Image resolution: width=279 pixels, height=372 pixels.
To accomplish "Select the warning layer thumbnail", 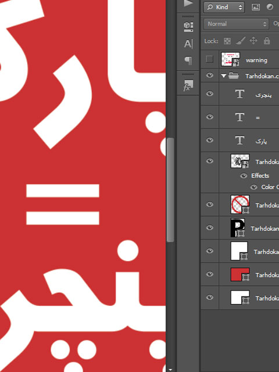I will click(230, 59).
